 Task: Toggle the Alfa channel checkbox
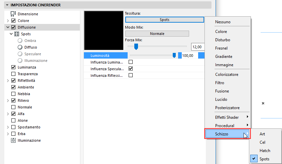13,114
